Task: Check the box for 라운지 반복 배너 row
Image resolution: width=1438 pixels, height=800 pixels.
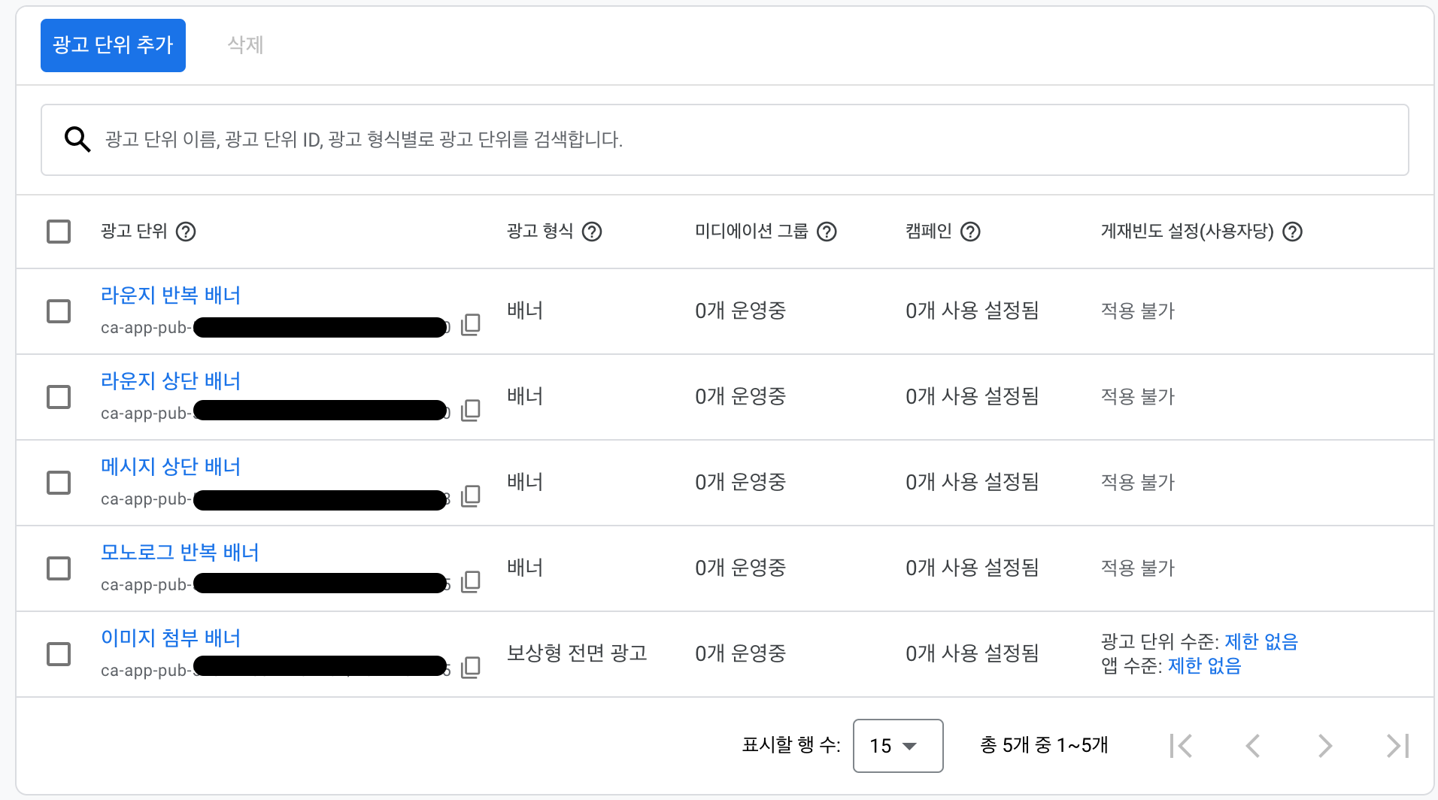Action: point(59,311)
